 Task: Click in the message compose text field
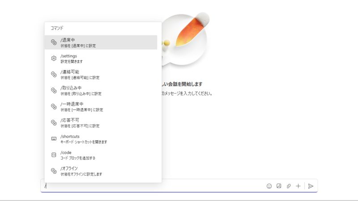(x=152, y=186)
